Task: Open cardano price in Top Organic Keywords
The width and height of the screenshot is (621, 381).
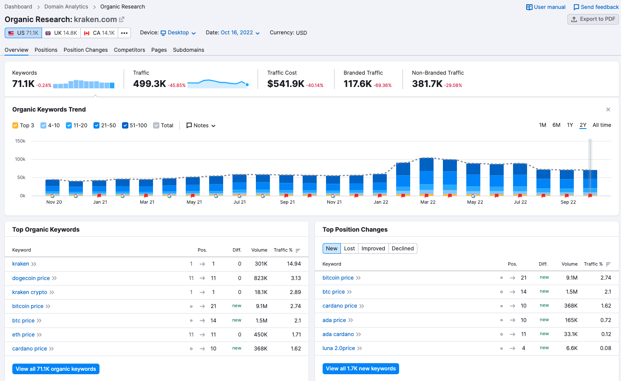Action: (30, 349)
